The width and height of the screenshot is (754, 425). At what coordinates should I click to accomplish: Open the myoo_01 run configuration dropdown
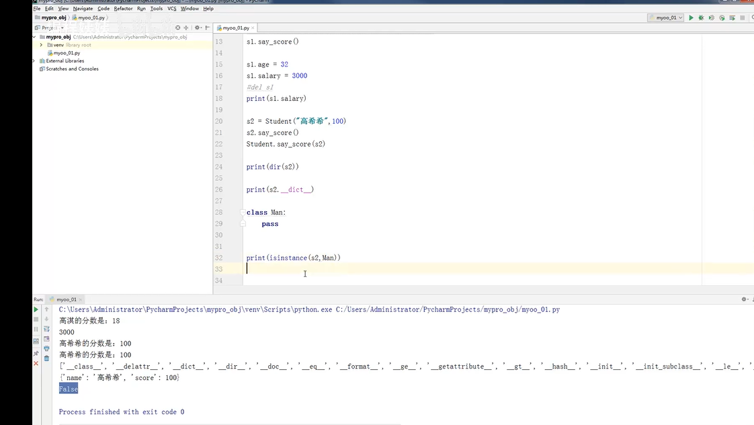click(666, 17)
